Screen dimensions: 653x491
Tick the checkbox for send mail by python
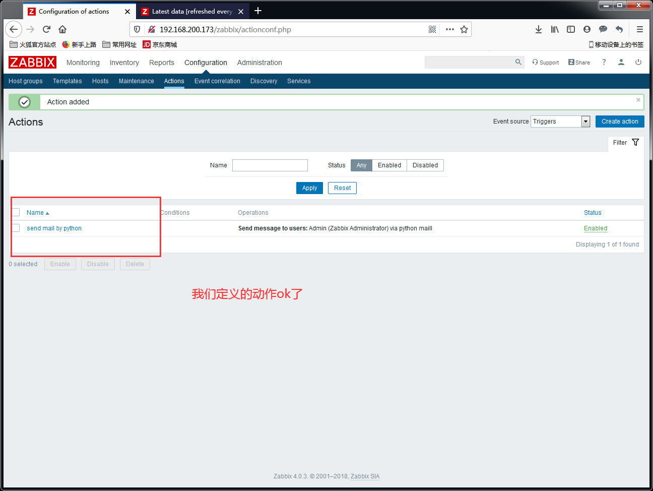pyautogui.click(x=16, y=228)
